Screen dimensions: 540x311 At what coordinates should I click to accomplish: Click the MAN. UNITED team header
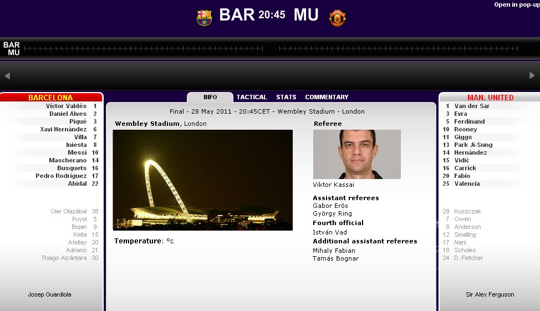pyautogui.click(x=490, y=98)
